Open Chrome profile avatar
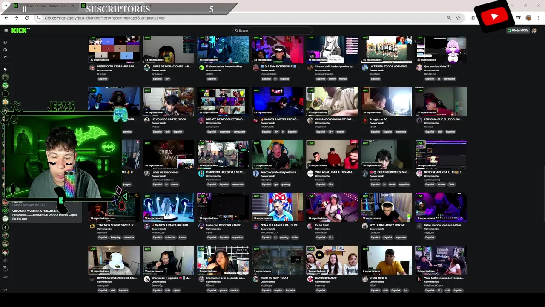Screen dimensions: 545x307 528,18
